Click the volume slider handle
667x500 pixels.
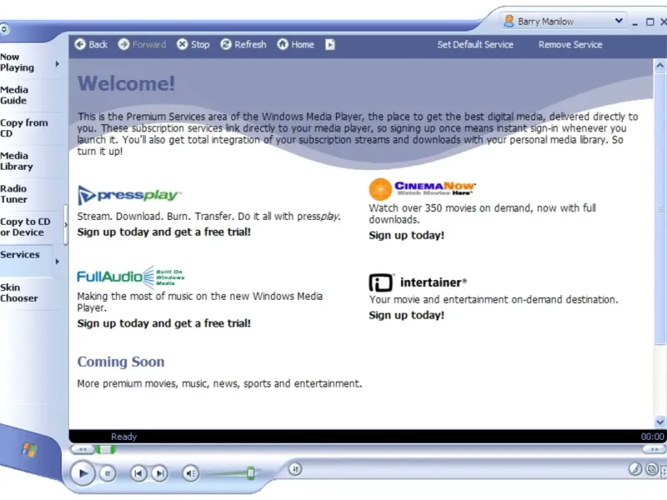(251, 472)
